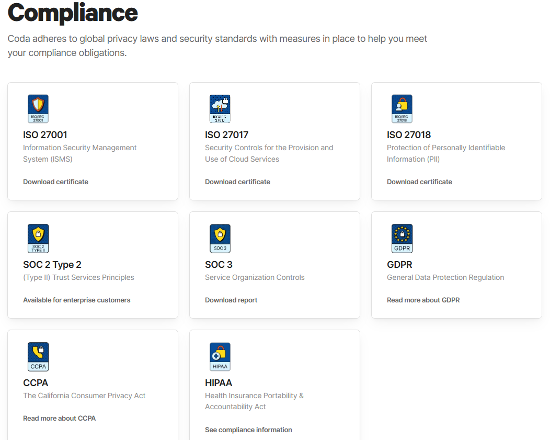The height and width of the screenshot is (440, 550).
Task: Click 'Protection of Personally Identifiable Information' description
Action: 446,153
